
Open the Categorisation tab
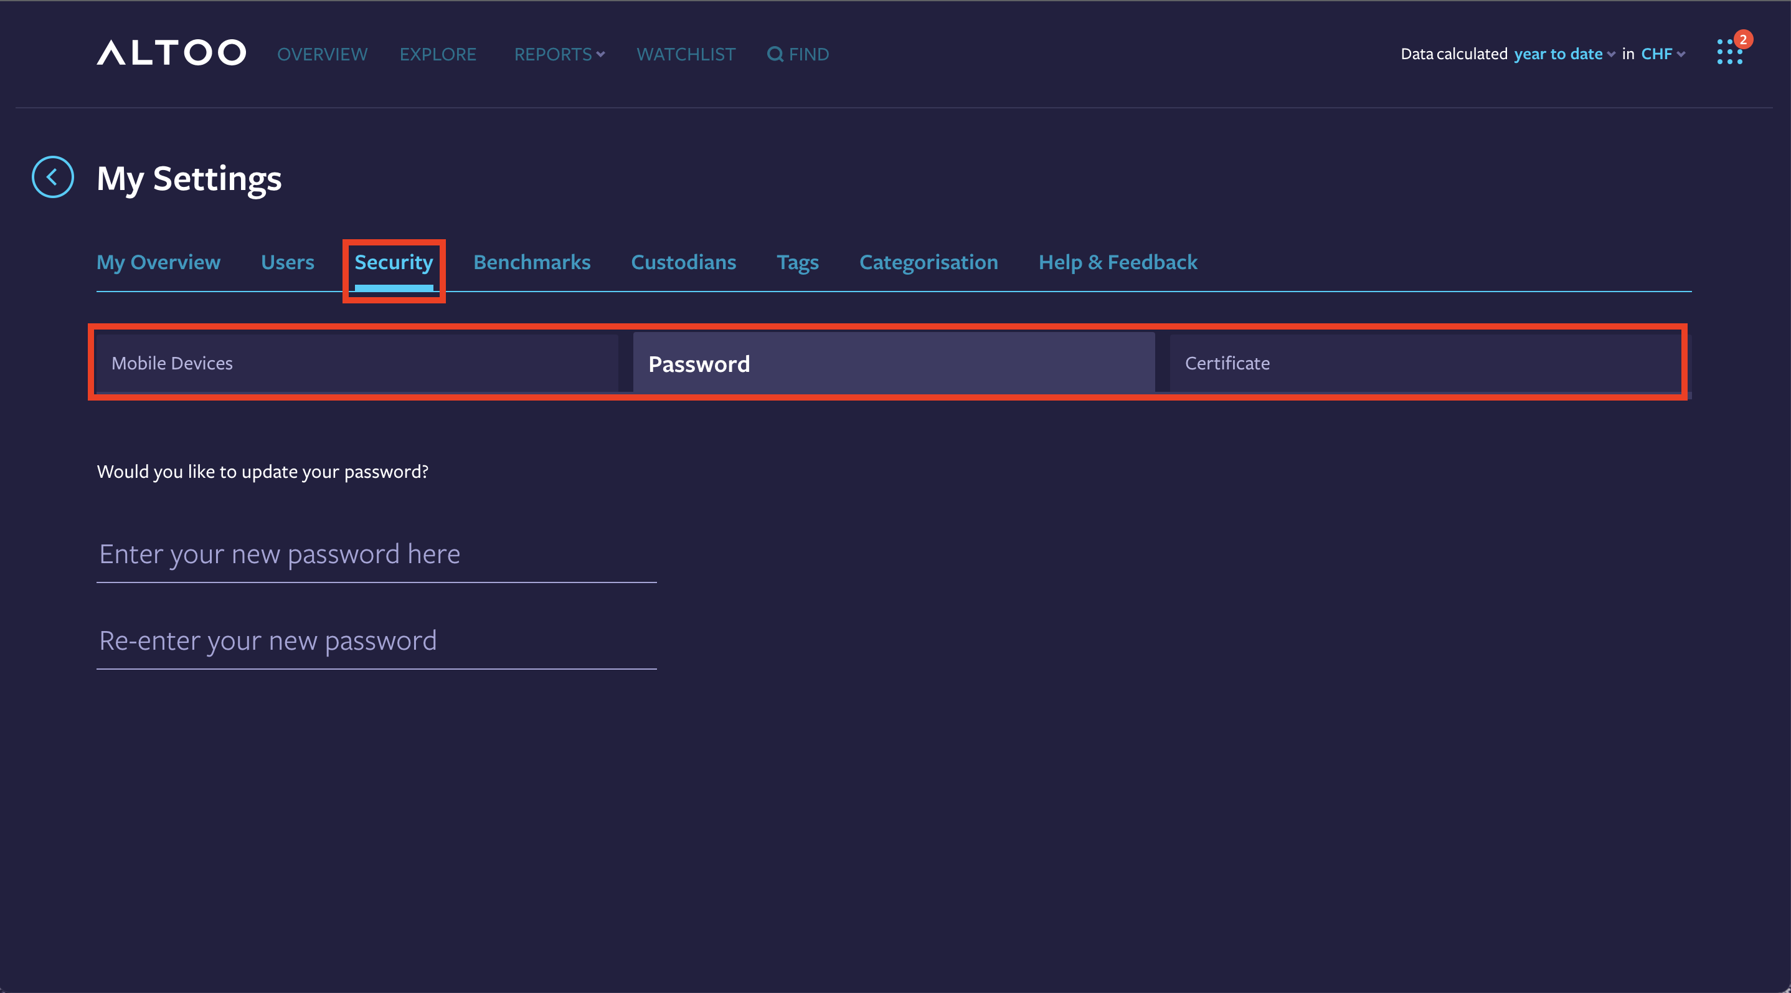pyautogui.click(x=929, y=262)
